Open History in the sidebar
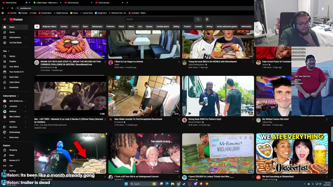The height and width of the screenshot is (187, 333). (15, 56)
